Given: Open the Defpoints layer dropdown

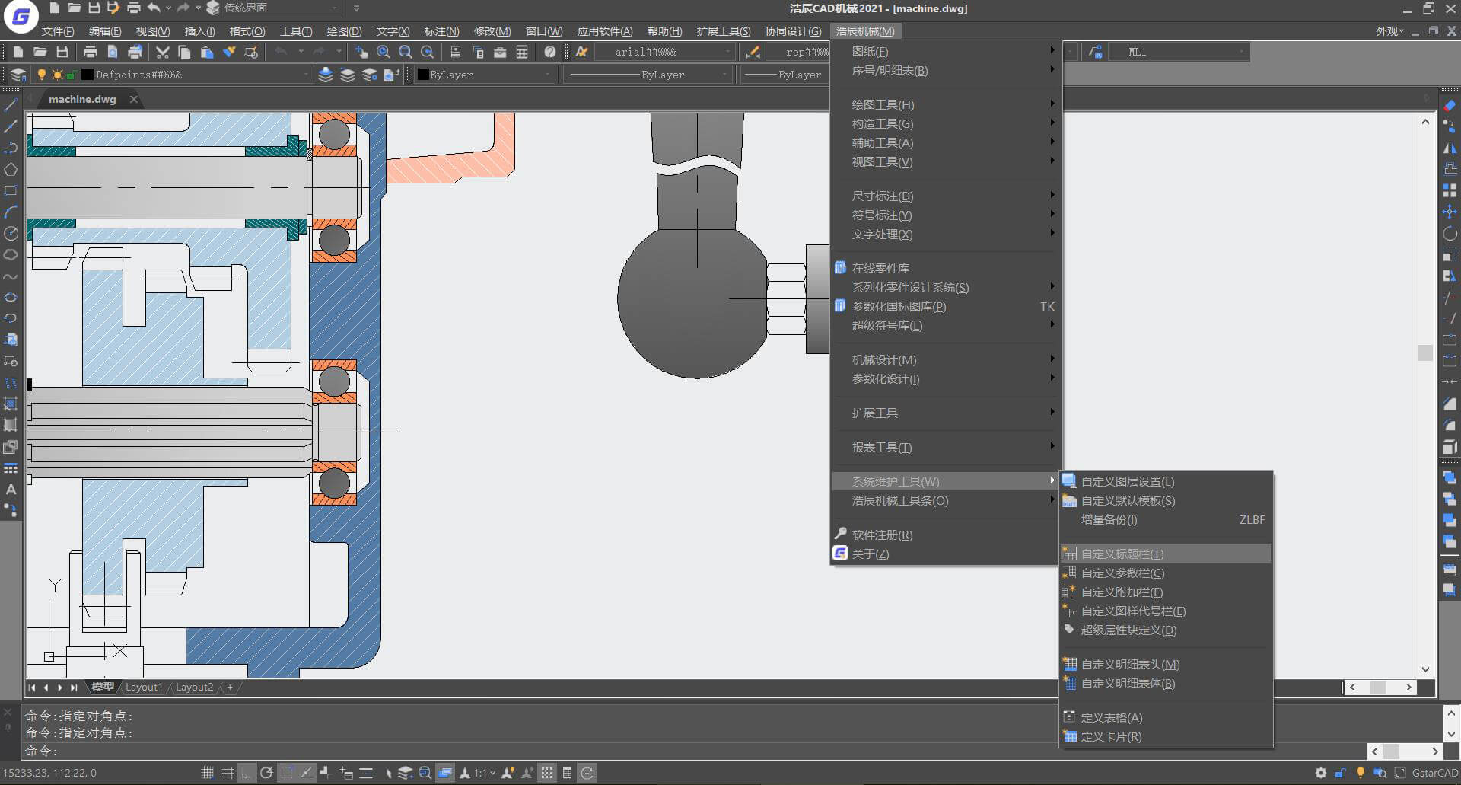Looking at the screenshot, I should (x=196, y=75).
